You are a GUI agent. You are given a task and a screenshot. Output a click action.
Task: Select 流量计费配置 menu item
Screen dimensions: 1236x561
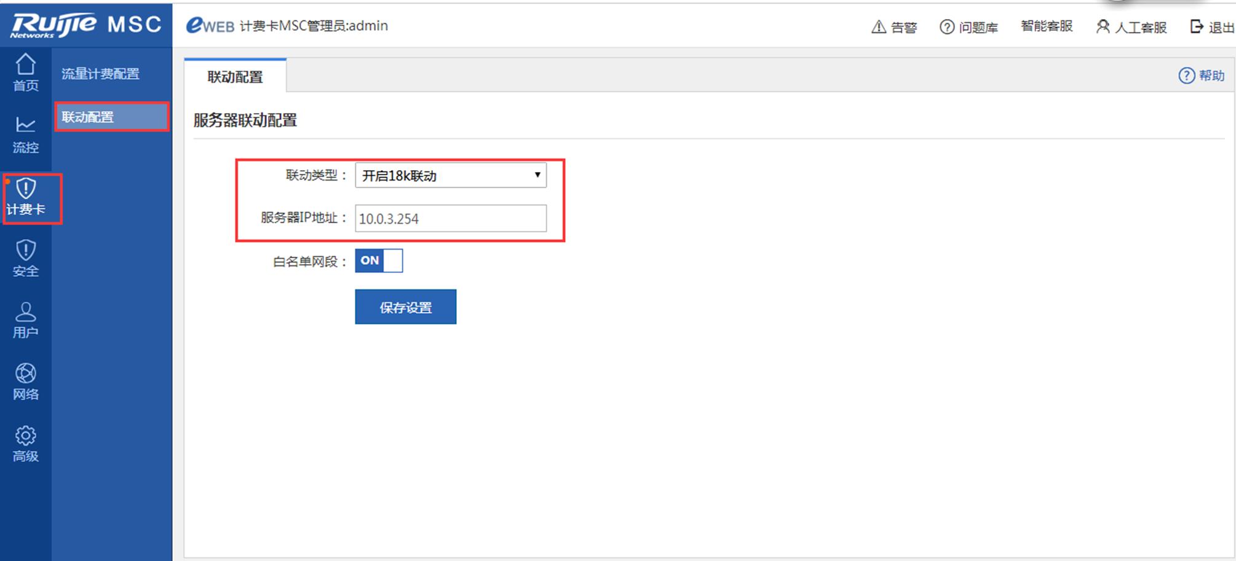[100, 74]
